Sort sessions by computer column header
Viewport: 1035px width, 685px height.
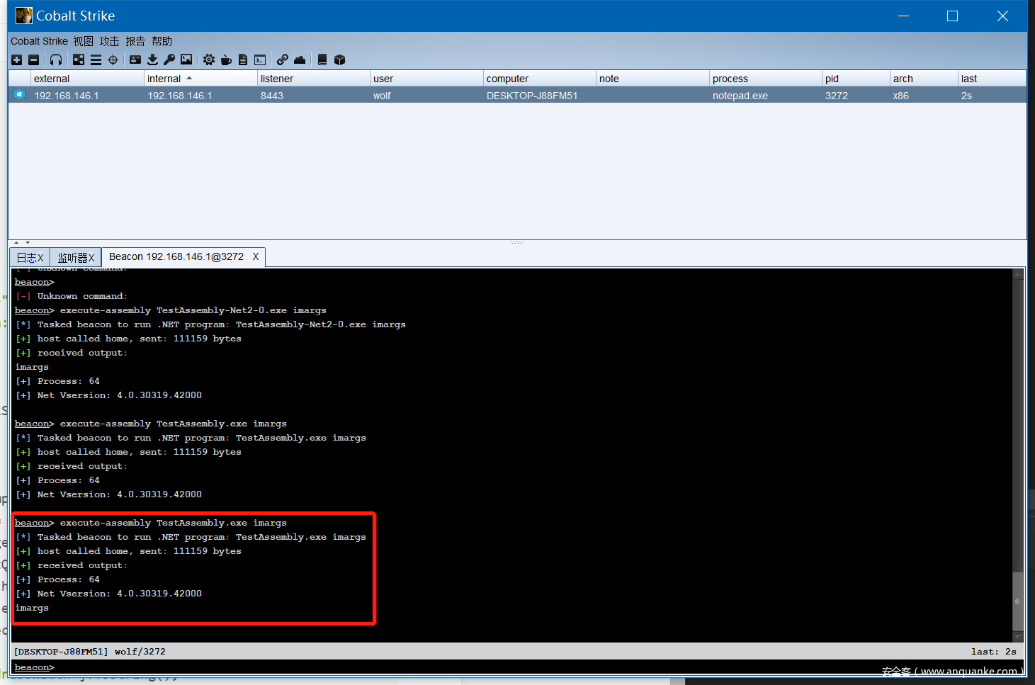click(540, 79)
